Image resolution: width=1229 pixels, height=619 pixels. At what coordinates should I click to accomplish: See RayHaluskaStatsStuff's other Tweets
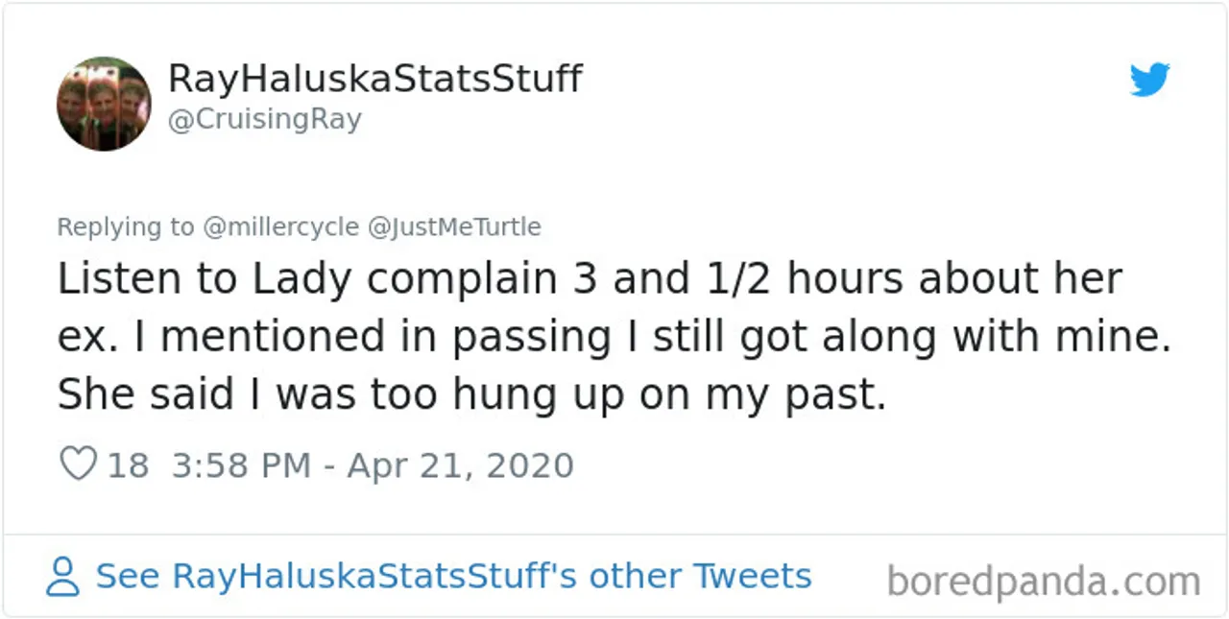click(453, 577)
